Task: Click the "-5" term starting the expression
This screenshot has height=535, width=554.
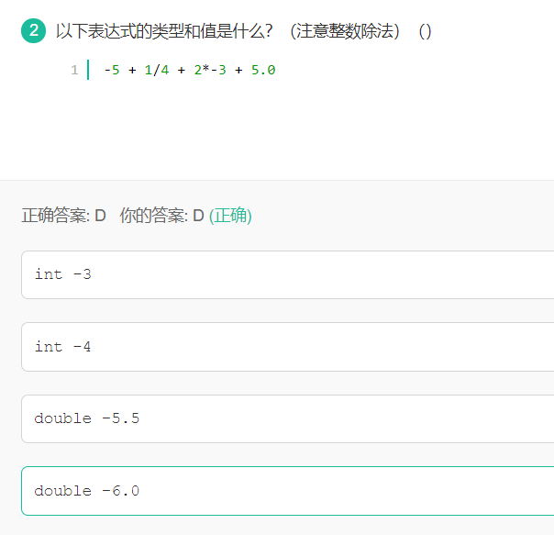Action: point(111,70)
